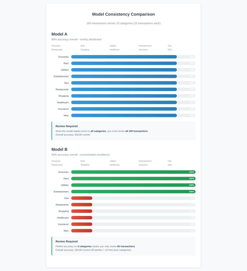Click Model B's green Groceries 100% bar
This screenshot has width=247, height=271.
pos(133,172)
